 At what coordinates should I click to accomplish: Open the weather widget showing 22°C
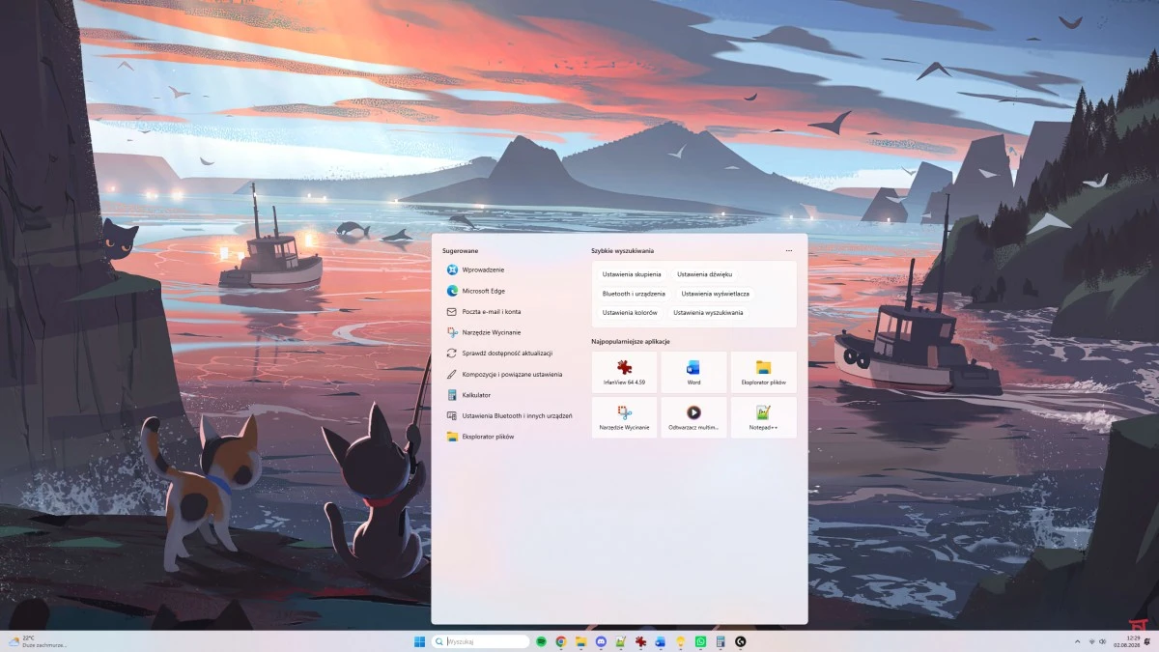38,641
